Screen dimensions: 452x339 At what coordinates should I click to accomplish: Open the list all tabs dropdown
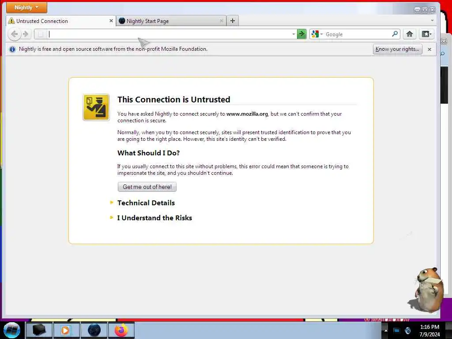tap(432, 20)
